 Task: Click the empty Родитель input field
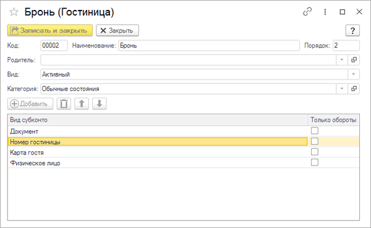coord(189,60)
